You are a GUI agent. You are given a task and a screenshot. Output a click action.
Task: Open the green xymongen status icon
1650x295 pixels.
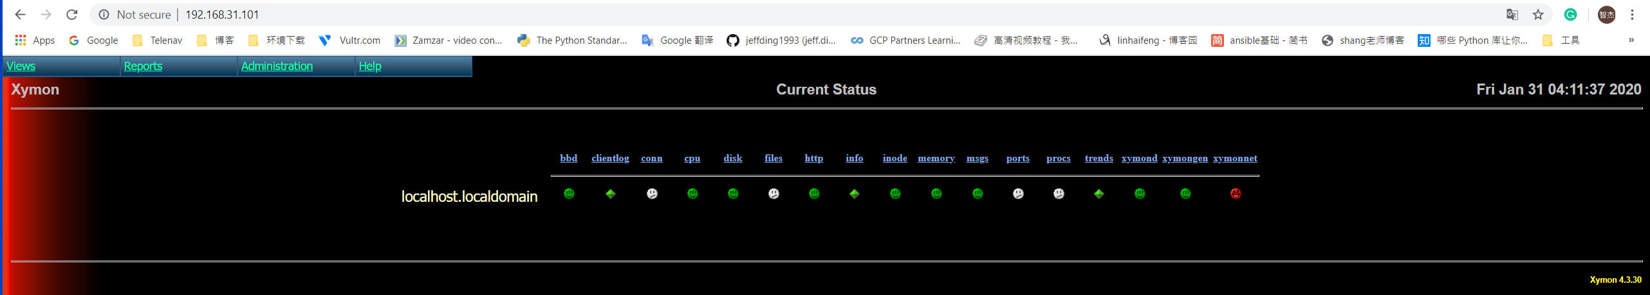click(x=1185, y=193)
